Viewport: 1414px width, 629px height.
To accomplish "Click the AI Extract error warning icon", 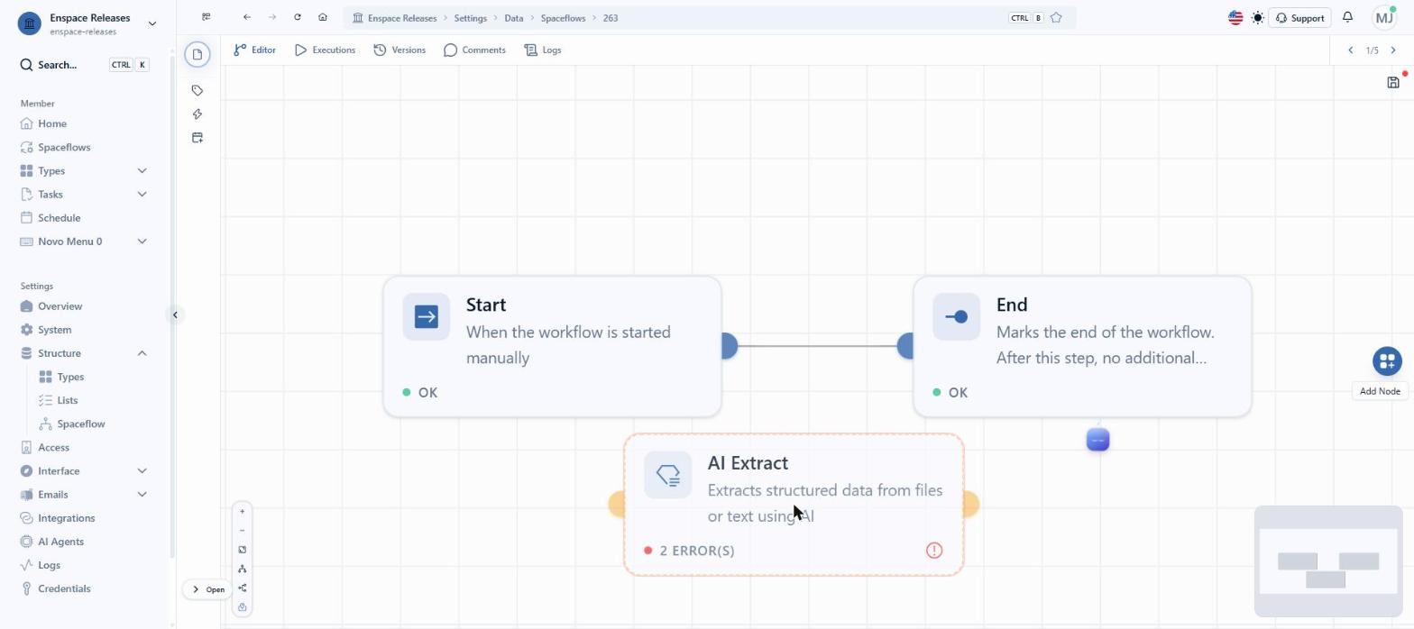I will point(934,550).
